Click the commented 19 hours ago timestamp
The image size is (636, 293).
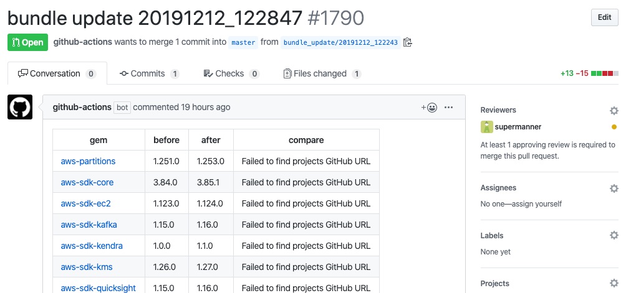pos(181,107)
